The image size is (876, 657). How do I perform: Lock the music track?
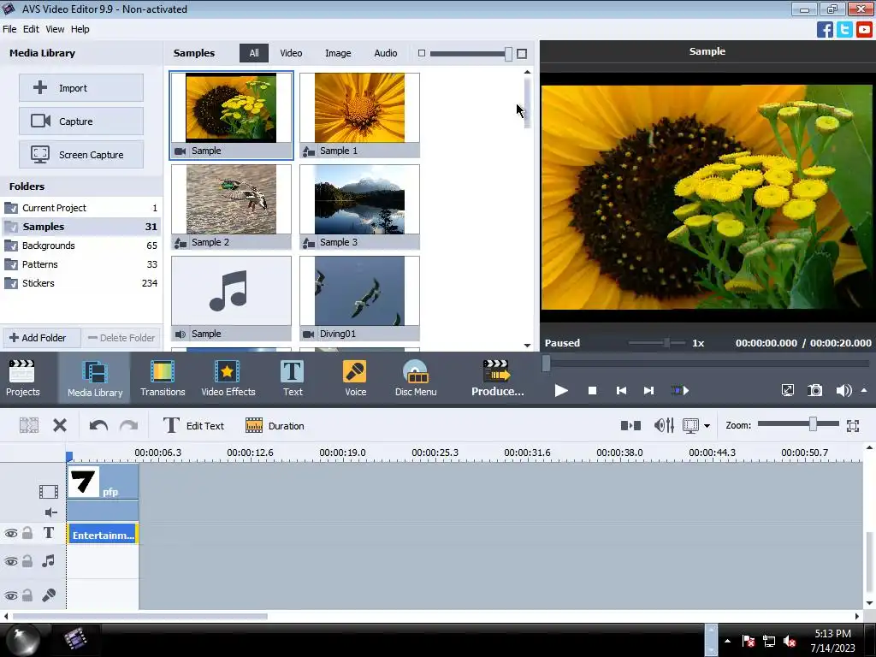click(x=27, y=560)
